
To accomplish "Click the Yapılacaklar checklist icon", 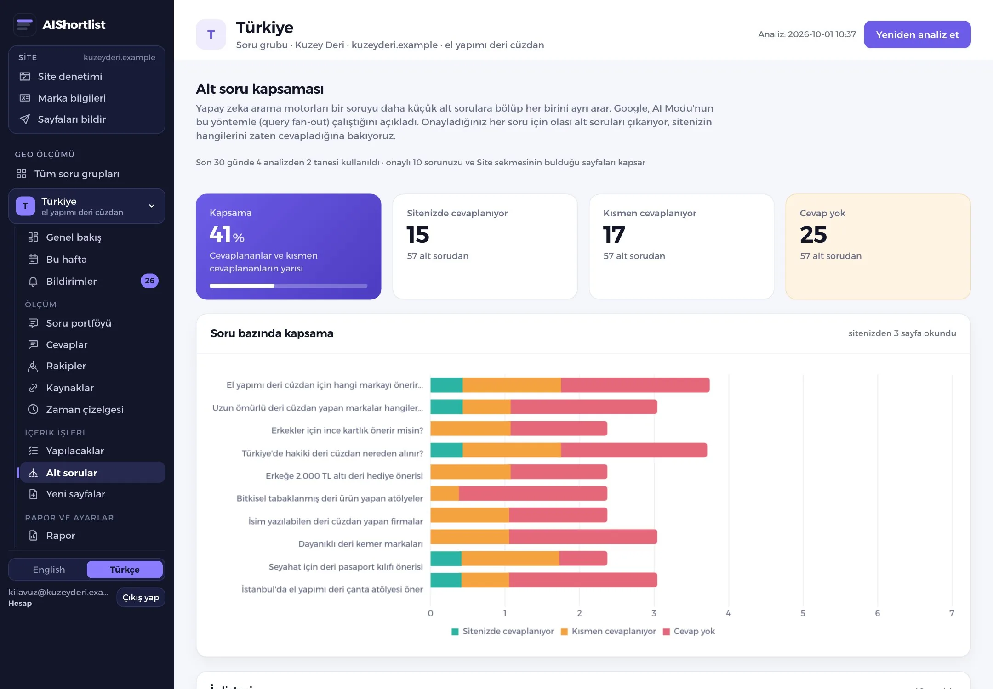I will point(33,451).
